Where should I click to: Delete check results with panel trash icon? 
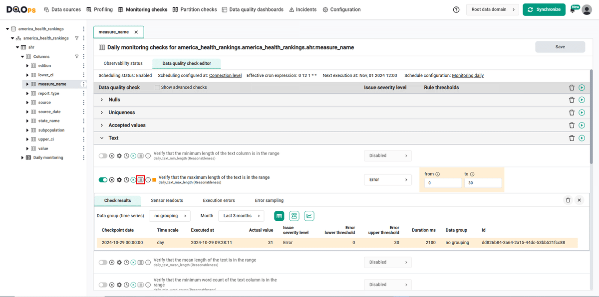pos(568,200)
